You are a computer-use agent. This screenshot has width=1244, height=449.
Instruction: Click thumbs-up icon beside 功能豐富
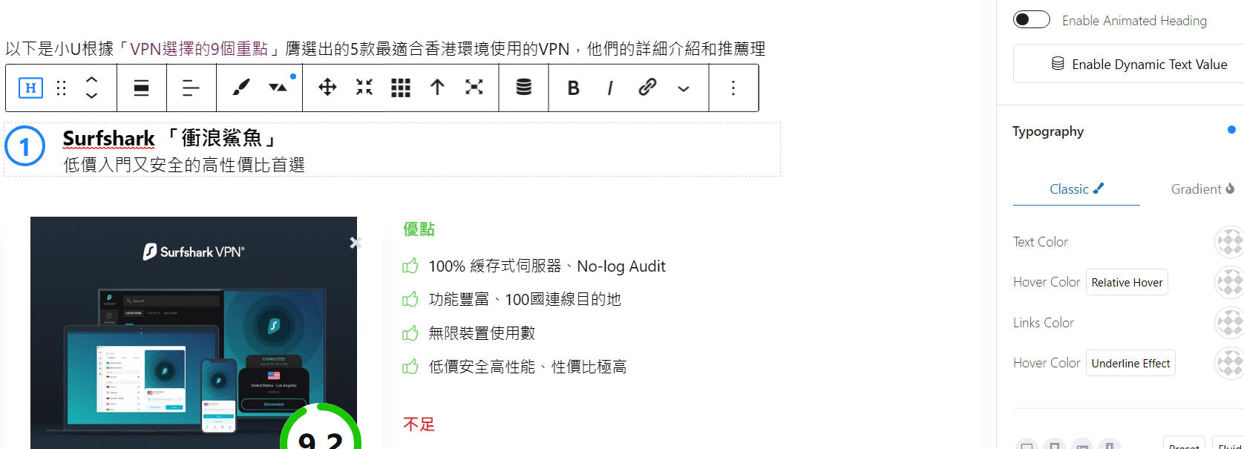pyautogui.click(x=410, y=299)
